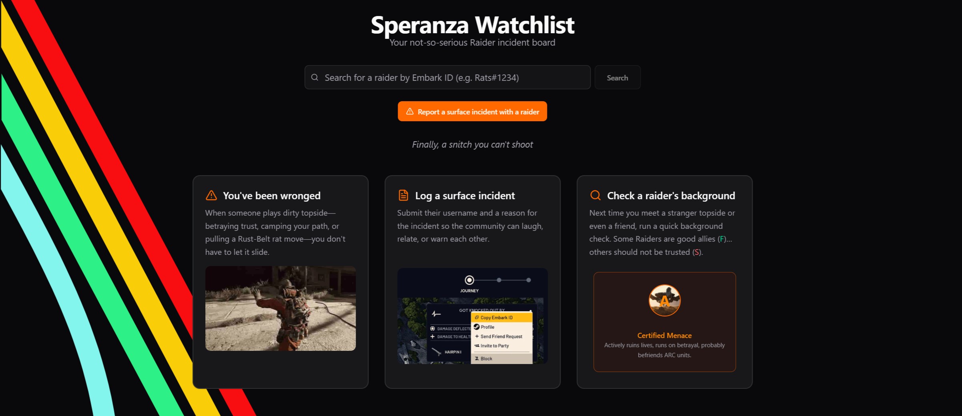Open the raider waving GIF thumbnail
The height and width of the screenshot is (416, 962).
[281, 308]
